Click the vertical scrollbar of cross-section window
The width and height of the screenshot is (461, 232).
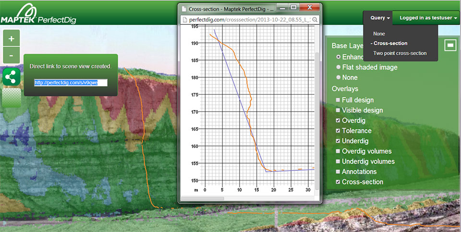click(x=316, y=121)
